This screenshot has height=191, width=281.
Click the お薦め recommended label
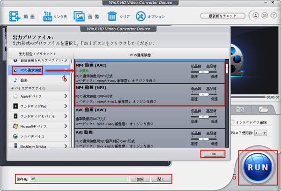pyautogui.click(x=82, y=71)
